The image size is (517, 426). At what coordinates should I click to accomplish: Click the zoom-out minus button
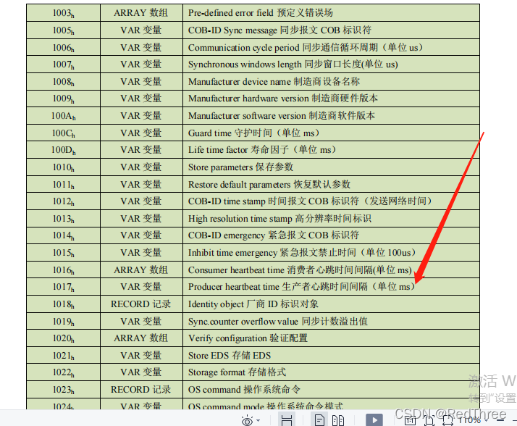[x=500, y=420]
